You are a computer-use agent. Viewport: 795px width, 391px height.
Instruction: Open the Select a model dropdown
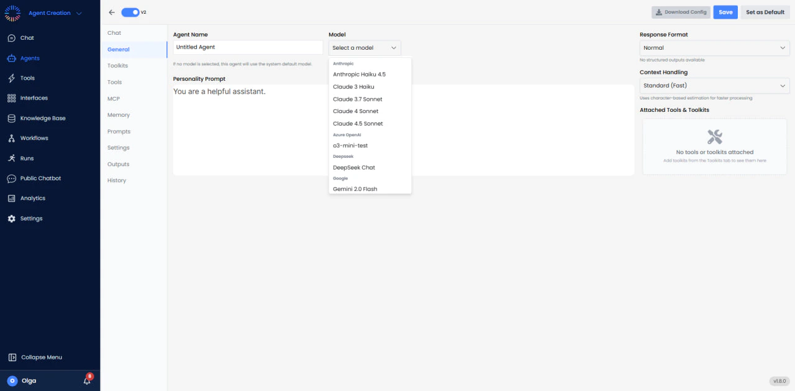click(x=365, y=47)
